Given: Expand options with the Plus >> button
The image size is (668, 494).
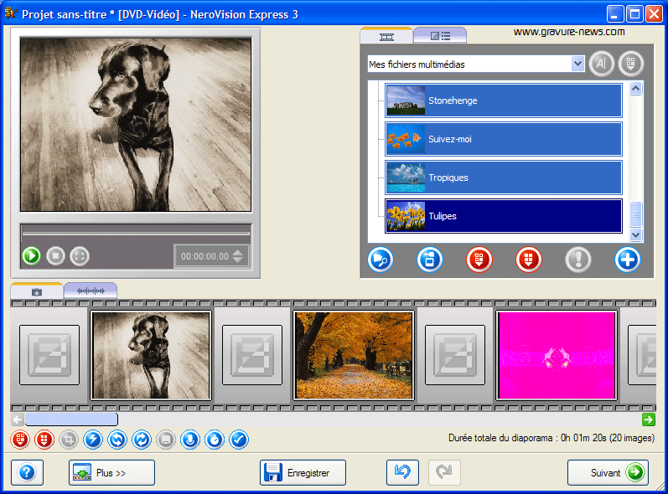Looking at the screenshot, I should 111,472.
